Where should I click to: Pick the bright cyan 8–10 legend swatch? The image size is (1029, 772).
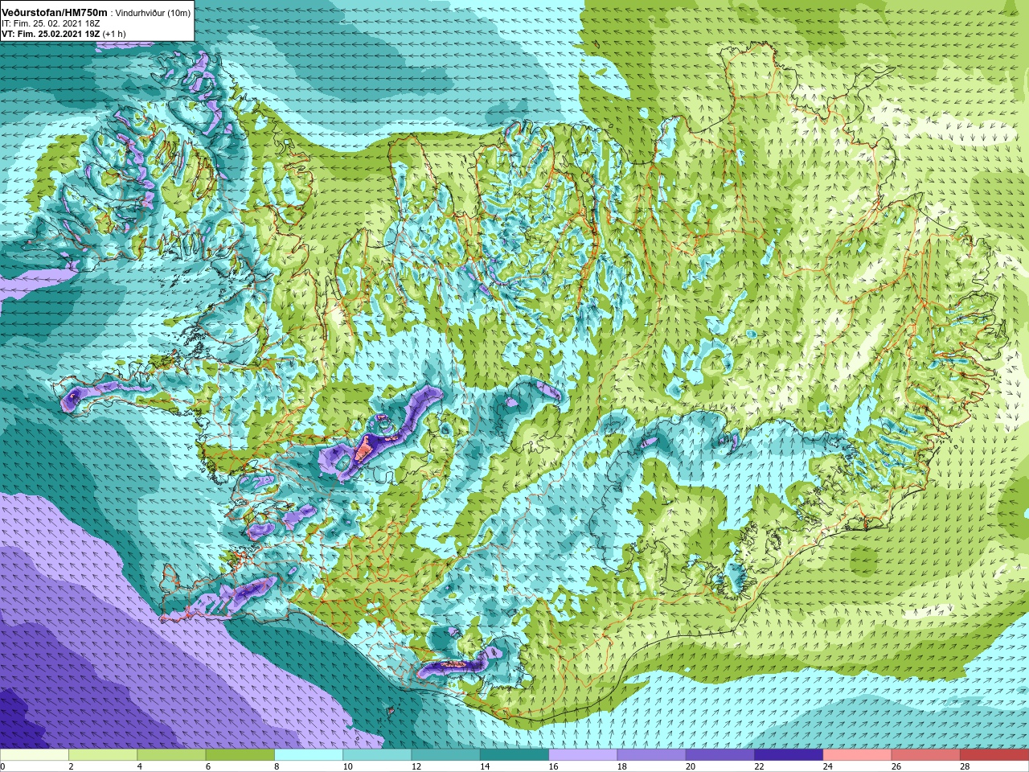(x=309, y=755)
